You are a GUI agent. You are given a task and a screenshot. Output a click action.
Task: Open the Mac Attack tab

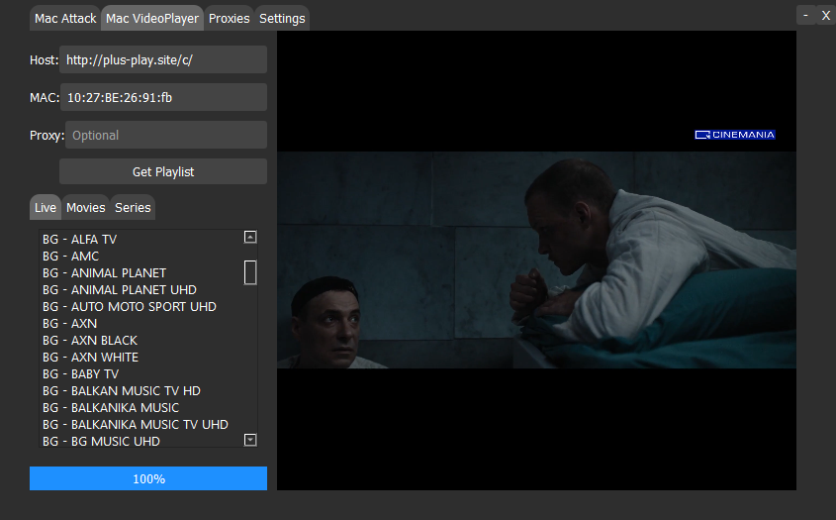point(65,19)
